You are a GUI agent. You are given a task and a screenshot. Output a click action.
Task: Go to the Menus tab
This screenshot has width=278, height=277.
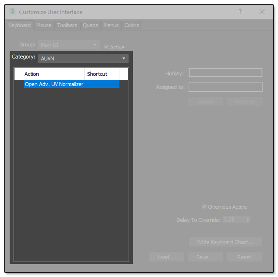pyautogui.click(x=111, y=25)
